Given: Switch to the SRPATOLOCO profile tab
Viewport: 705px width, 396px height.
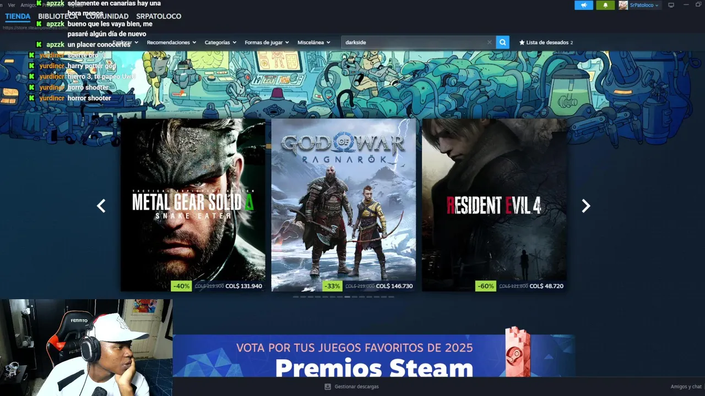Looking at the screenshot, I should click(x=159, y=16).
